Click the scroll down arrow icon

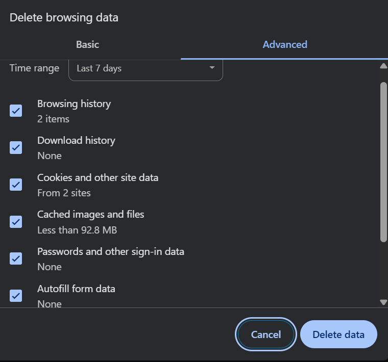(x=383, y=302)
